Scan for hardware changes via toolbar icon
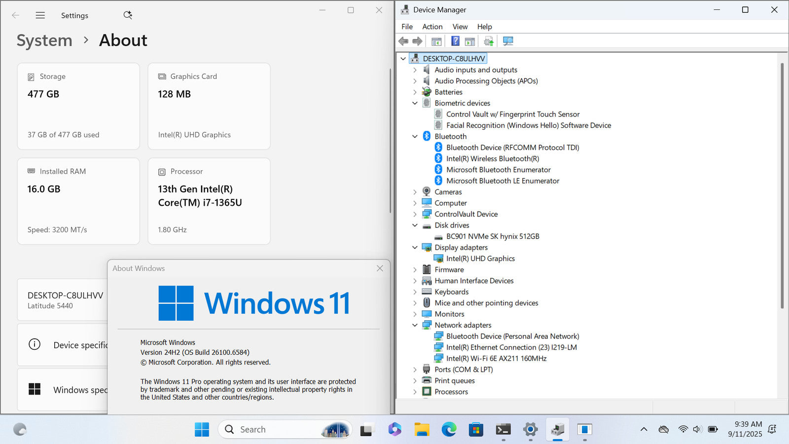This screenshot has width=789, height=444. coord(508,41)
